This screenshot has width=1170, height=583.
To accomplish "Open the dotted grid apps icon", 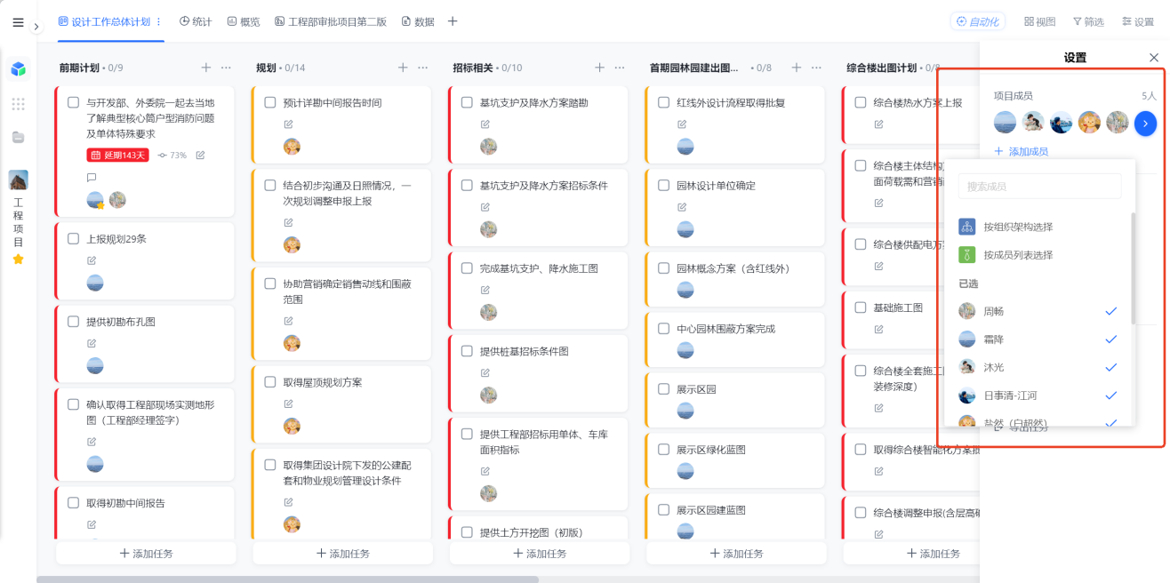I will pos(18,104).
